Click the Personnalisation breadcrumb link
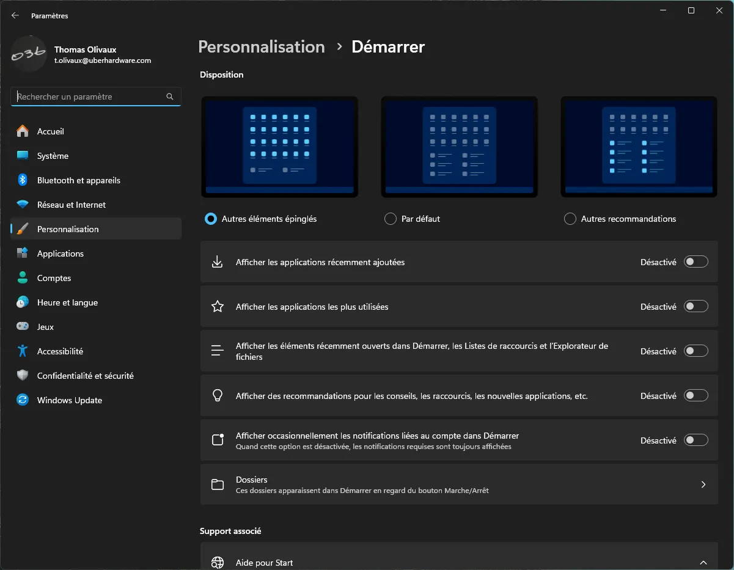 pyautogui.click(x=262, y=47)
